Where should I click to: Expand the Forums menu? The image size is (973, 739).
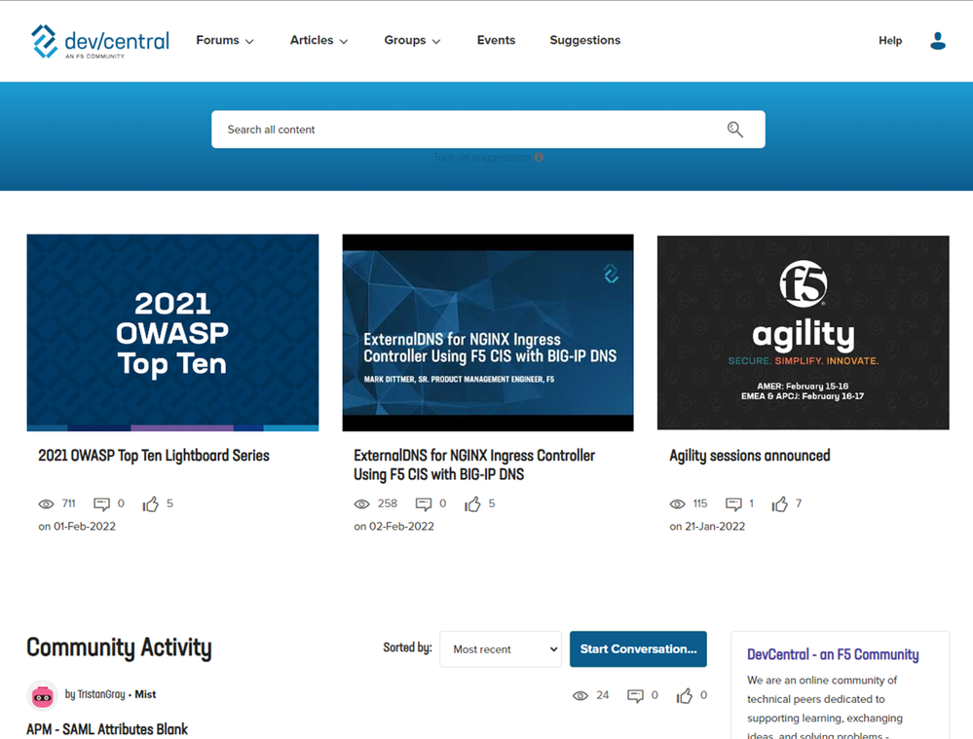[x=225, y=40]
